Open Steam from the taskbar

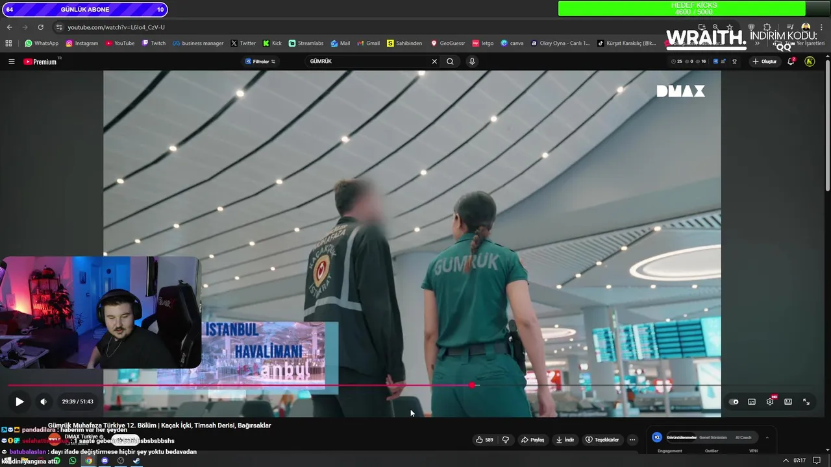(x=136, y=461)
